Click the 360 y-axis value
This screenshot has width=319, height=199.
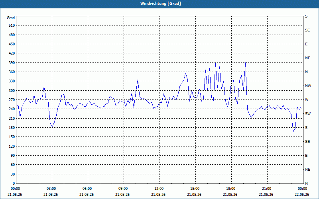[12, 72]
